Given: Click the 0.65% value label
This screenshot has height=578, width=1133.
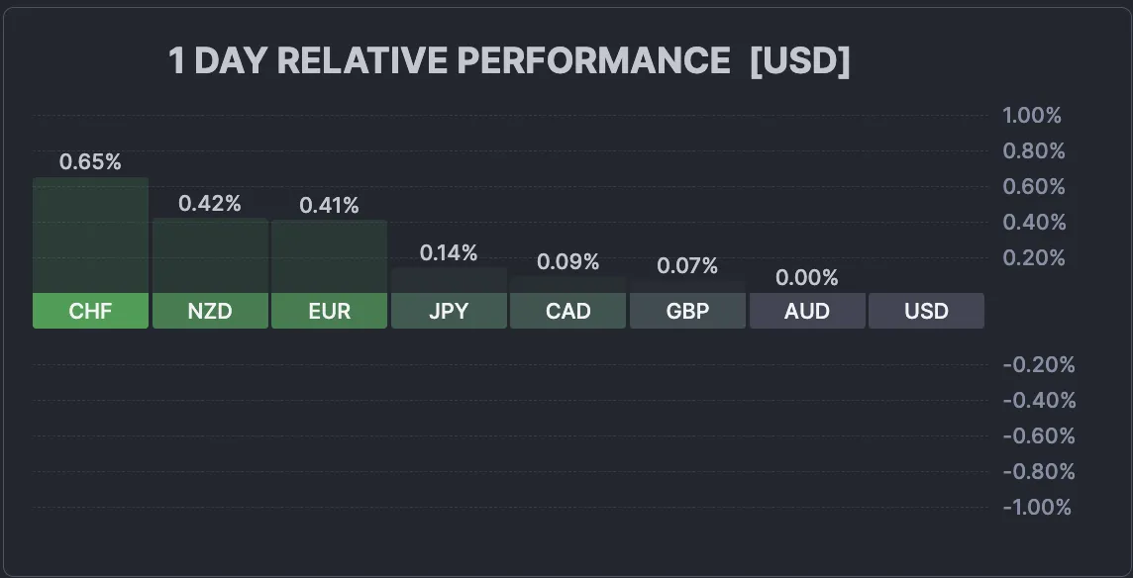Looking at the screenshot, I should tap(90, 162).
